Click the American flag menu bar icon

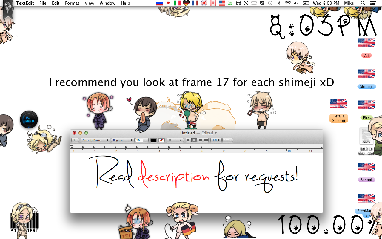(222, 3)
